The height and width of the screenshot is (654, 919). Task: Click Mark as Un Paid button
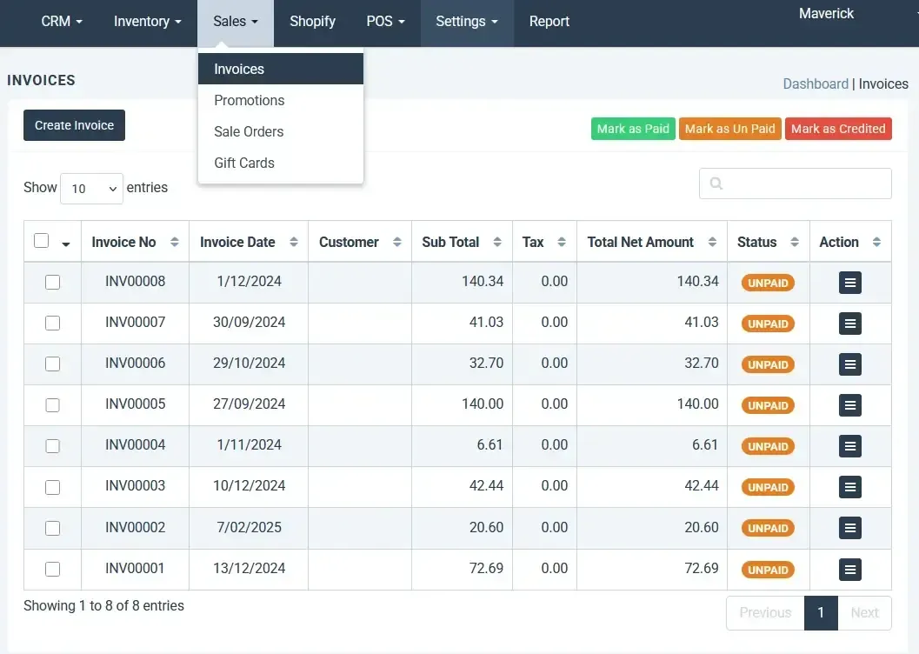coord(729,129)
